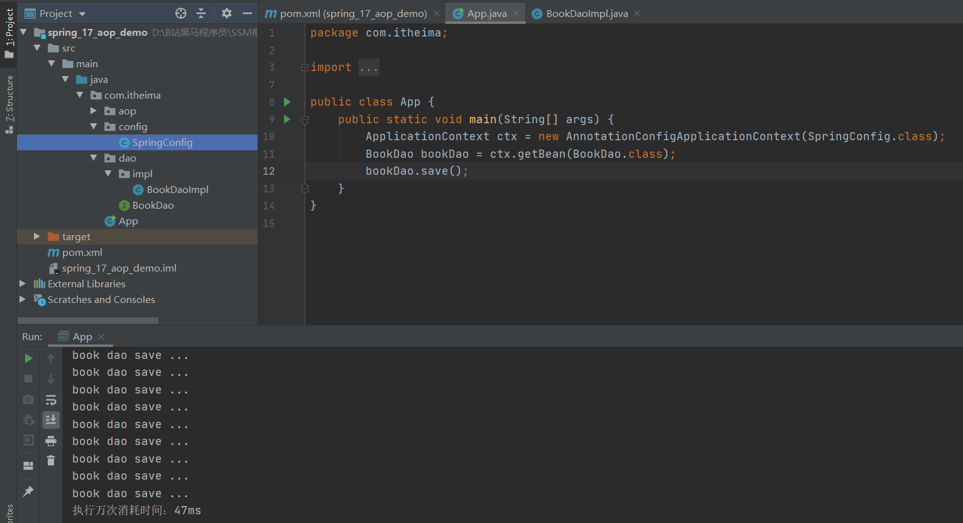Hide the Project panel with minus icon
The image size is (963, 523).
pos(248,13)
